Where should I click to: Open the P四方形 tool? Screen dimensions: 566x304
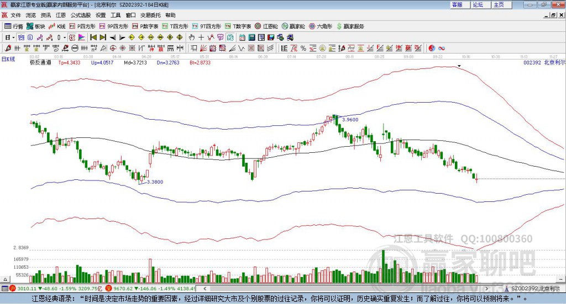[82, 26]
